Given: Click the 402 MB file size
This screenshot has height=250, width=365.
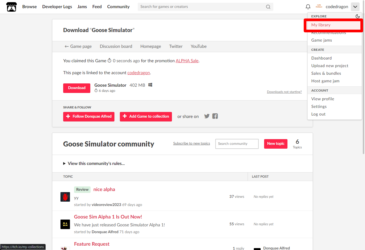Looking at the screenshot, I should 137,85.
